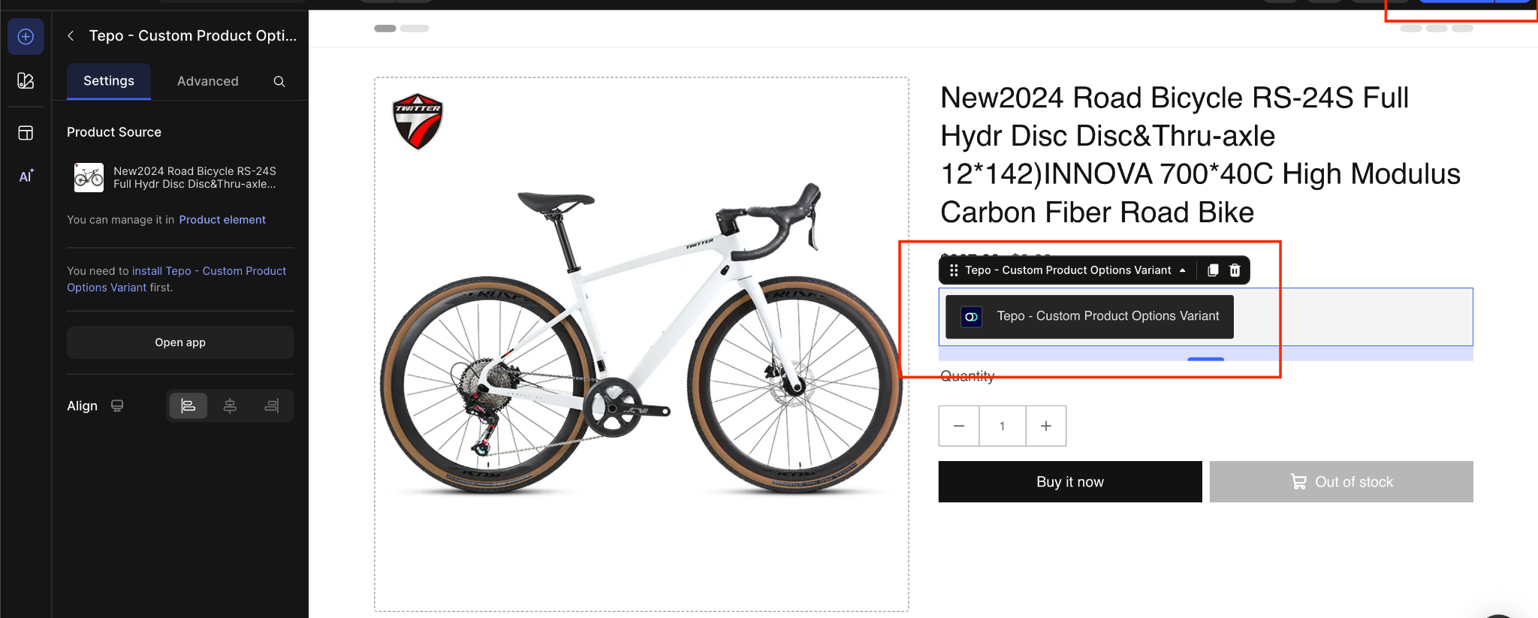Screen dimensions: 1538x618
Task: Duplicate the Tepo element
Action: [x=1213, y=270]
